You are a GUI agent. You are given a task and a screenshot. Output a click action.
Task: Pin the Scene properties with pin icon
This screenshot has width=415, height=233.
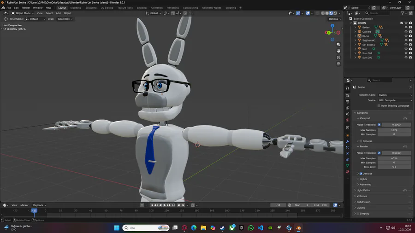click(x=410, y=87)
